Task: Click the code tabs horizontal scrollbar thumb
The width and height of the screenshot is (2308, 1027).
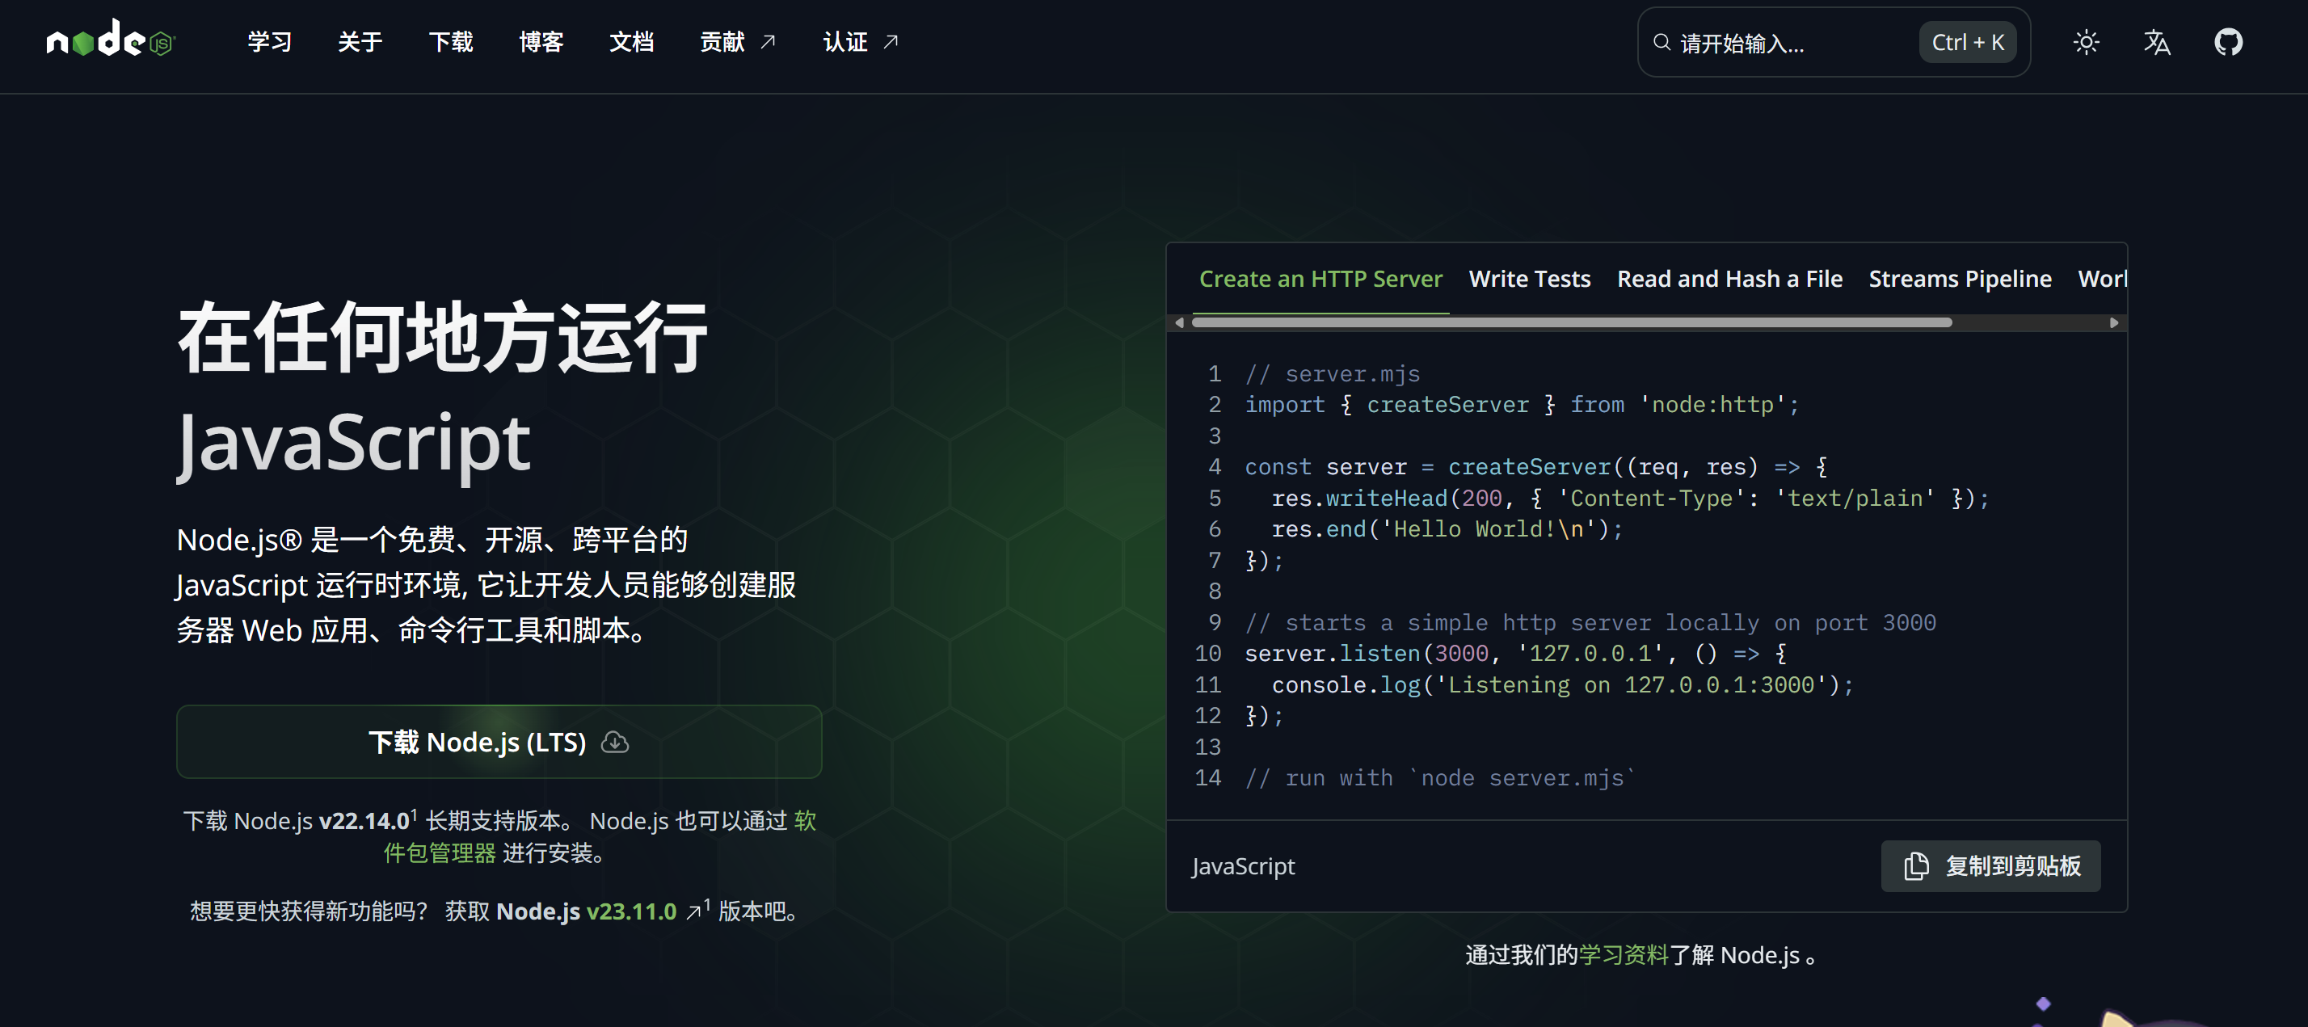Action: pos(1571,322)
